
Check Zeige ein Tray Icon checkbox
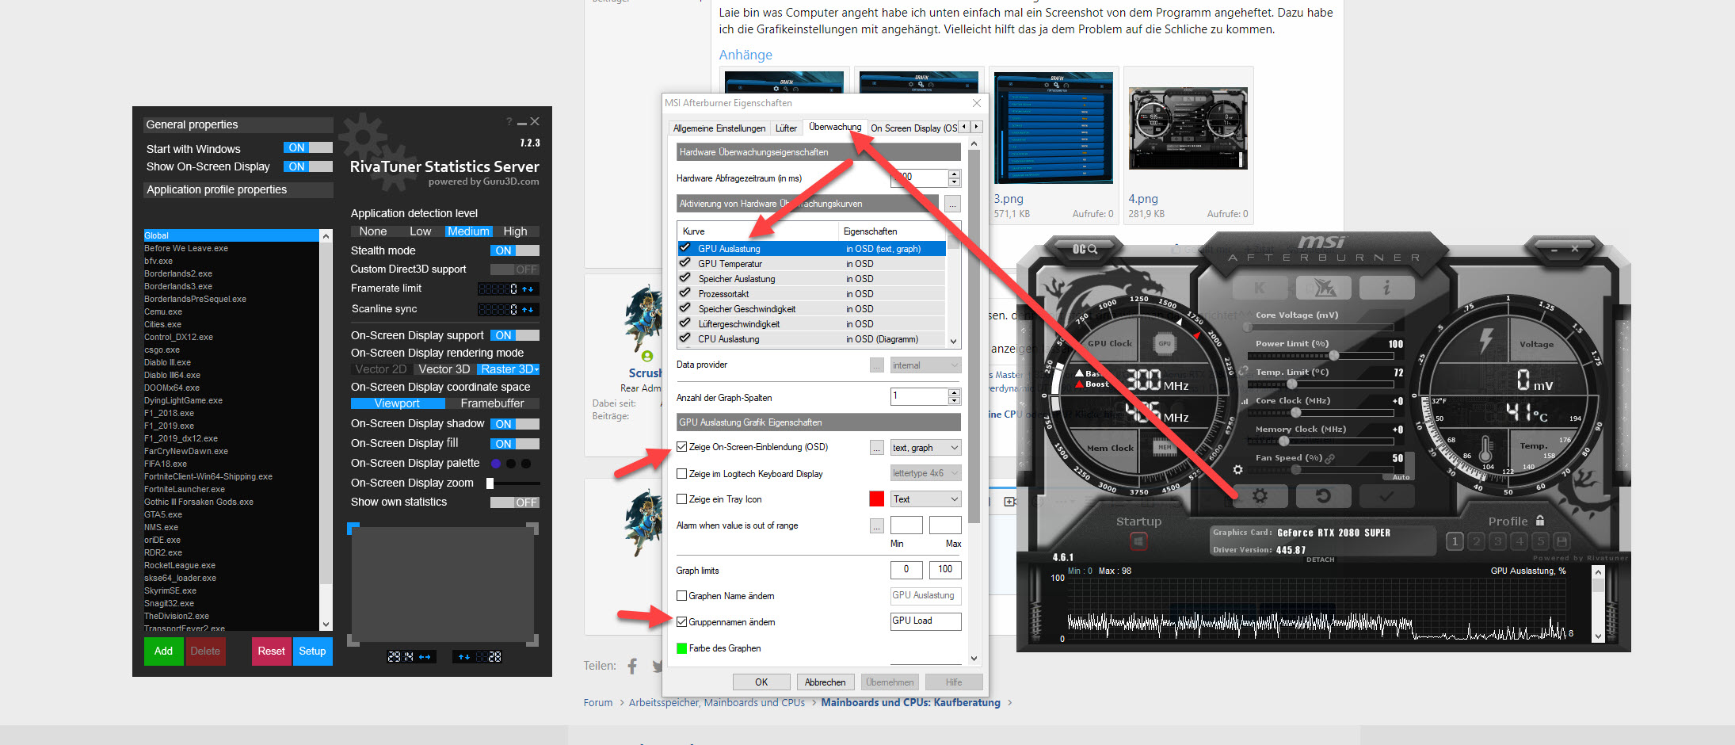pos(681,499)
